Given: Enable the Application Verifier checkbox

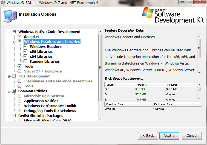Looking at the screenshot, I should point(19,101).
